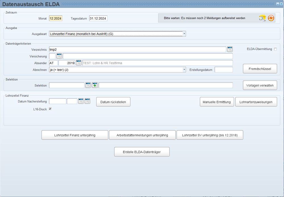Click the Absender country field AT
This screenshot has width=284, height=197.
point(53,63)
